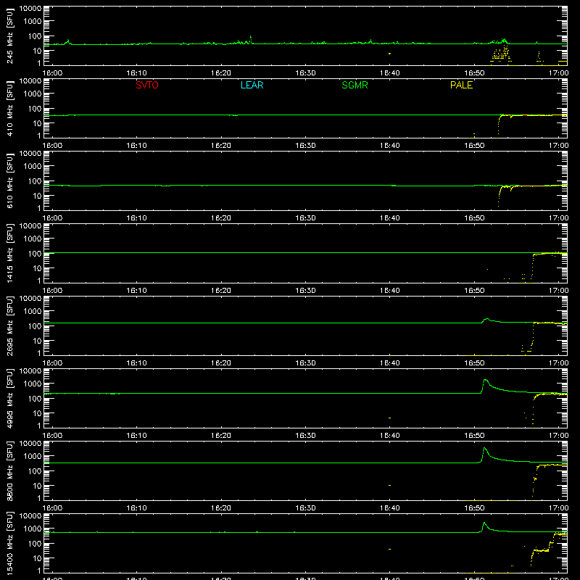Click the small bump in 2695 MHz trace
580x580 pixels.
coord(487,319)
